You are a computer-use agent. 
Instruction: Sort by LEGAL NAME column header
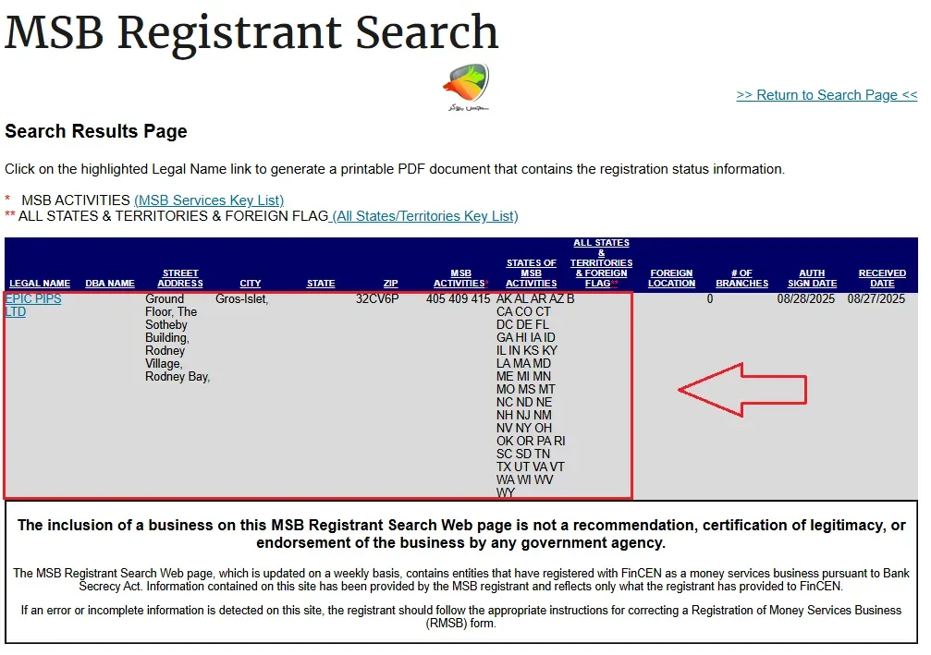tap(40, 284)
